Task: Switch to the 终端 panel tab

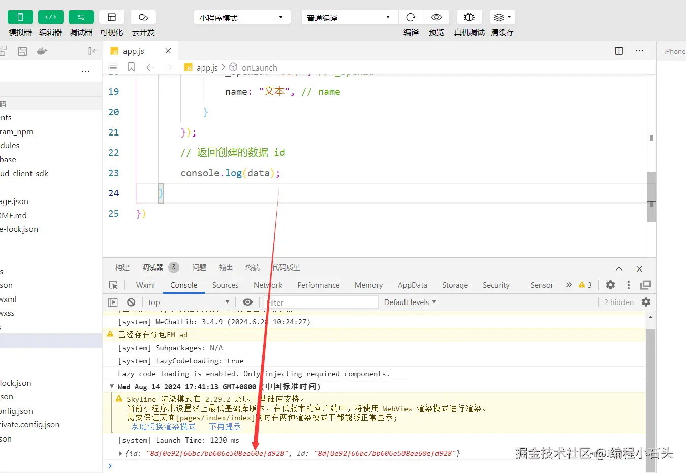Action: coord(253,267)
